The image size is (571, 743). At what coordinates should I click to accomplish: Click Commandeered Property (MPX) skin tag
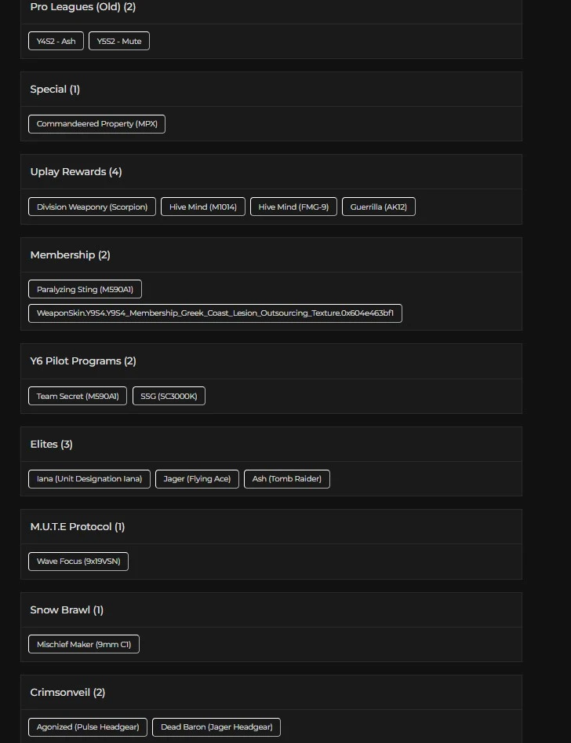tap(96, 124)
